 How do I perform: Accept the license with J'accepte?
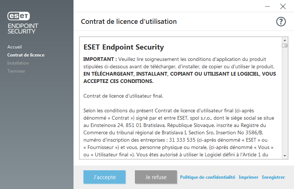point(105,177)
